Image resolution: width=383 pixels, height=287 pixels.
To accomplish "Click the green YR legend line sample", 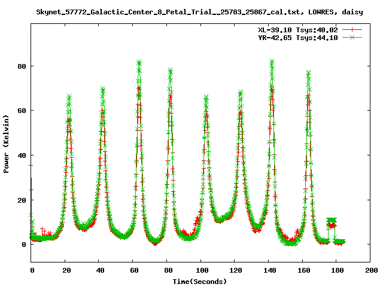I will click(x=352, y=37).
